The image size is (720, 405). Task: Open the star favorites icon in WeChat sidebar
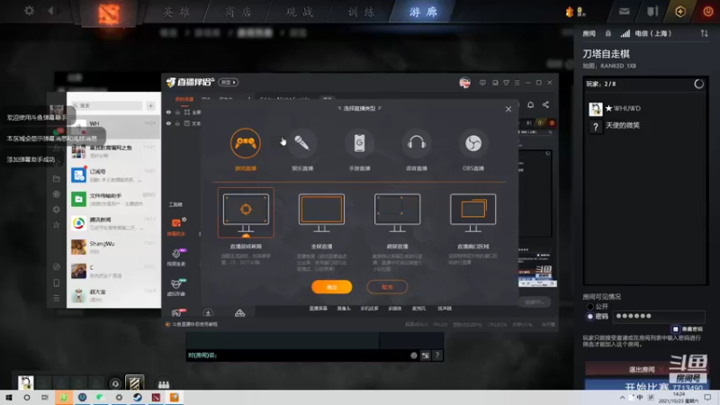pyautogui.click(x=57, y=224)
